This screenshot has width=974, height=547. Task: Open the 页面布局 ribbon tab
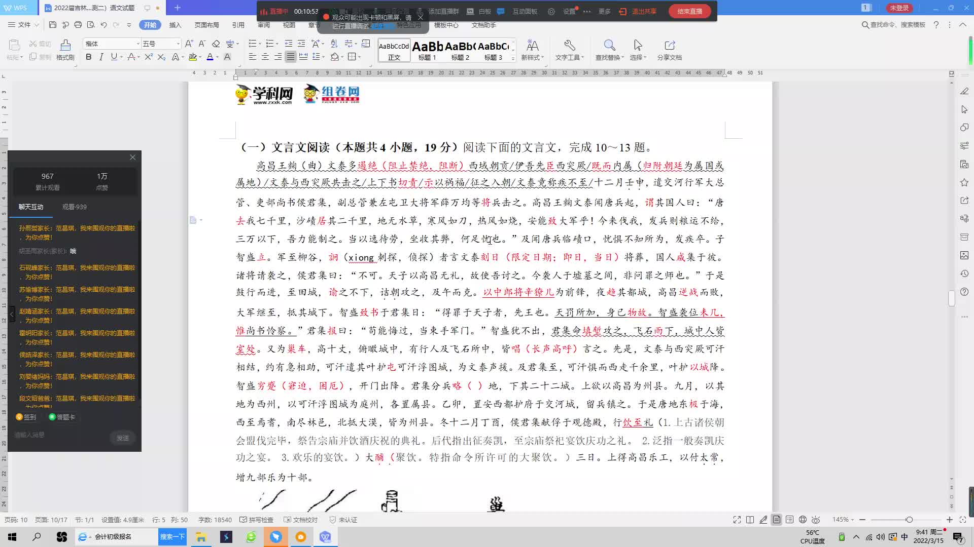click(206, 25)
